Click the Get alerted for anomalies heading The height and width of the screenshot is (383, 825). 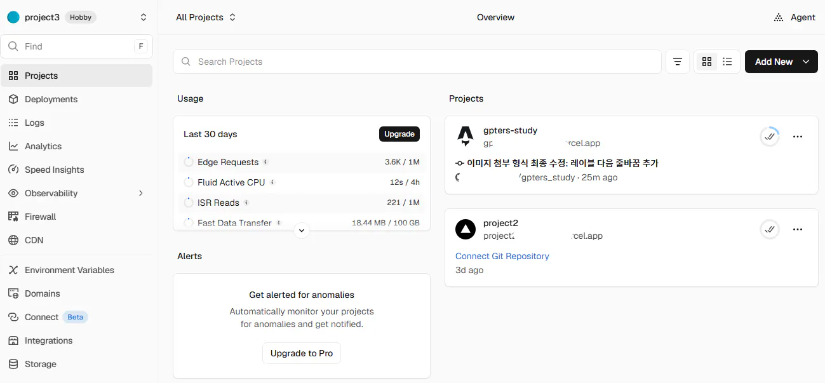tap(302, 295)
